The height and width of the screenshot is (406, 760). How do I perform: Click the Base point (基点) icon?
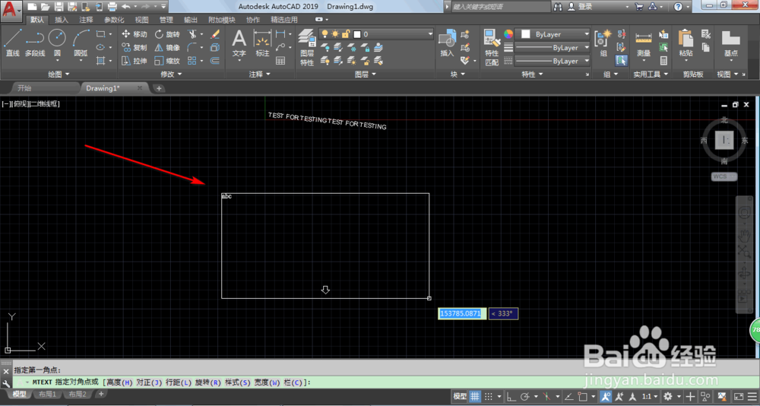(x=730, y=43)
